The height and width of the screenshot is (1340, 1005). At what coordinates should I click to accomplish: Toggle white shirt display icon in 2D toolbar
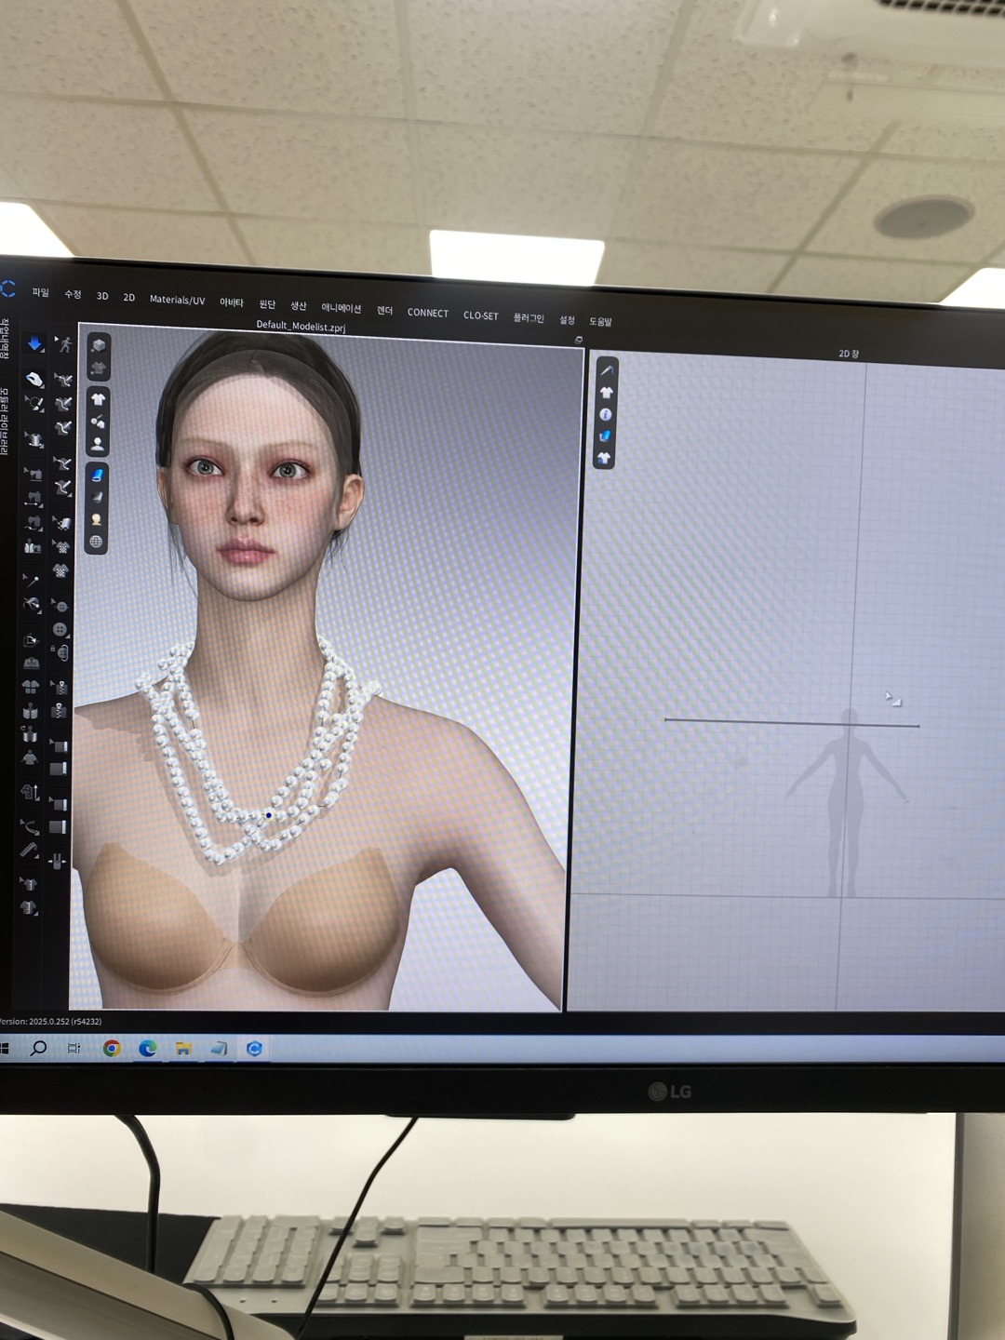click(606, 393)
